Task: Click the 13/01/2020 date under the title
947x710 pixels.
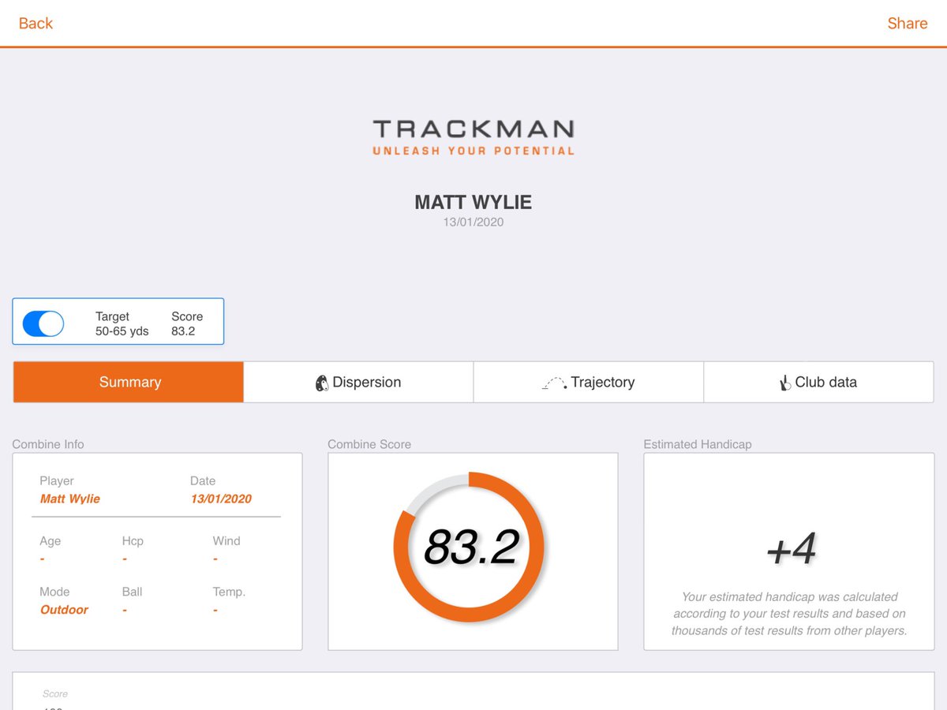Action: pyautogui.click(x=473, y=222)
